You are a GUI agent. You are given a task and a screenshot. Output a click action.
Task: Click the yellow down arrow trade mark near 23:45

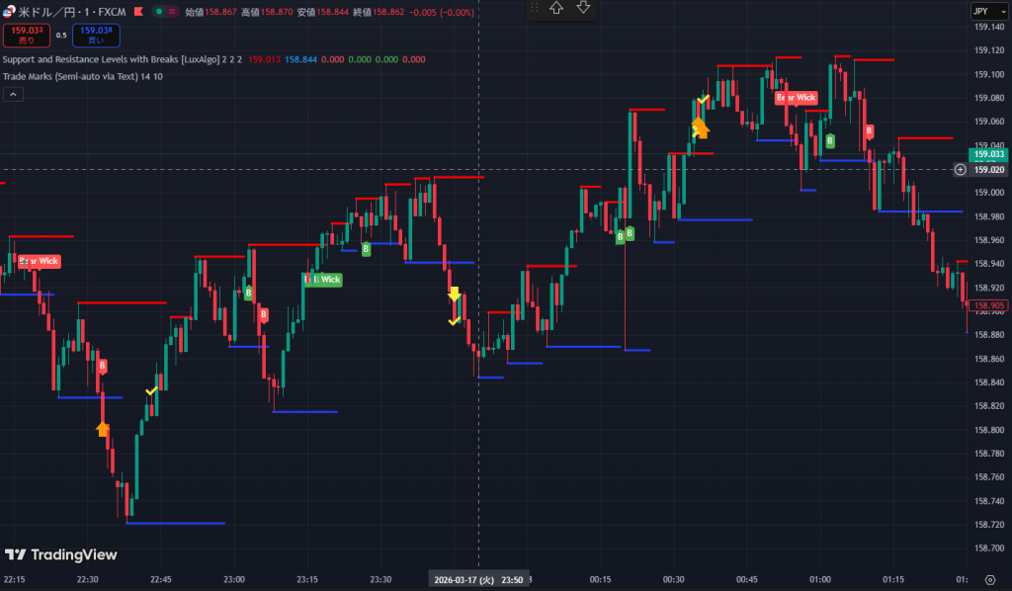click(x=454, y=294)
